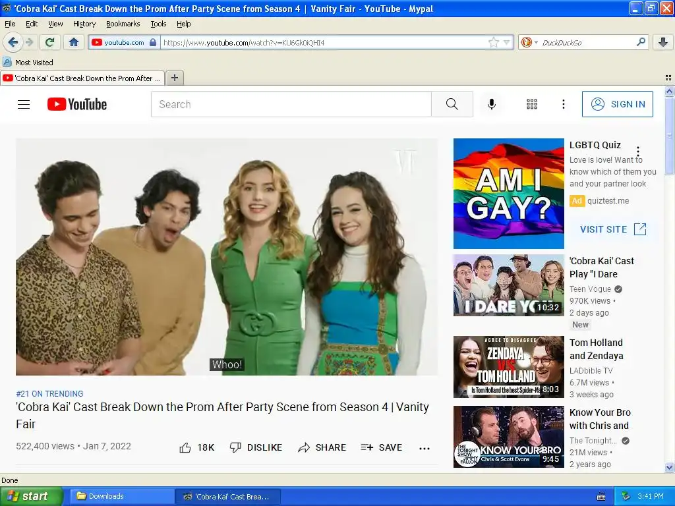This screenshot has height=506, width=675.
Task: Click the keyboard icon in system tray
Action: tap(601, 497)
